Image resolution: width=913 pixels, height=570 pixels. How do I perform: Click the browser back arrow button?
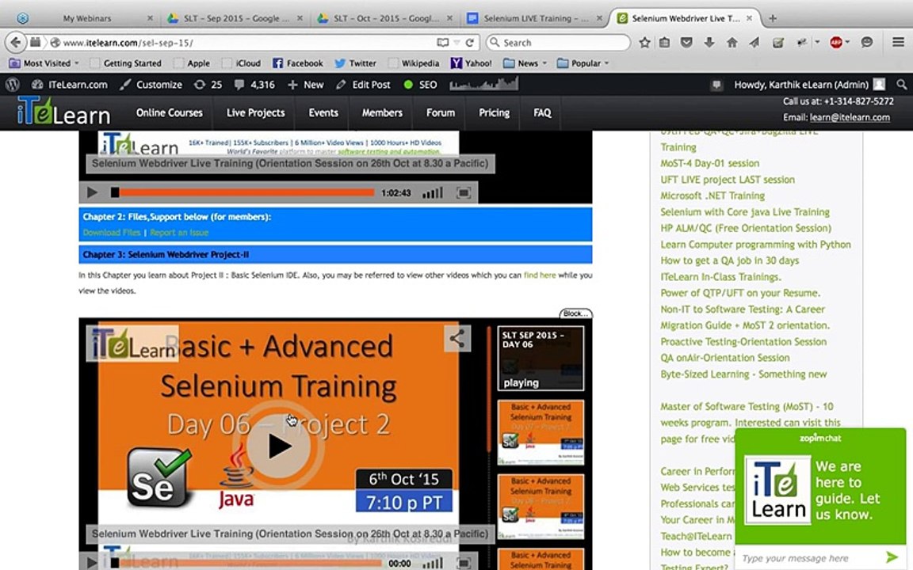pyautogui.click(x=16, y=42)
